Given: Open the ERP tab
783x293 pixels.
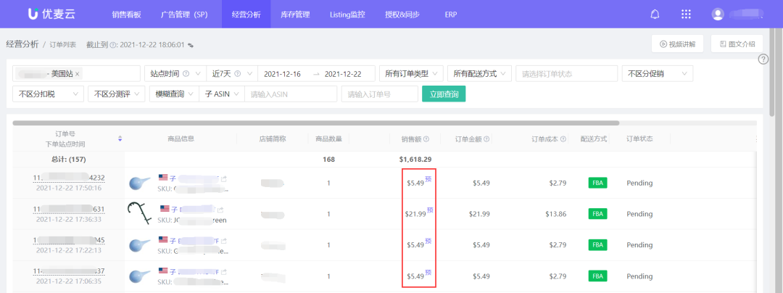Looking at the screenshot, I should point(450,15).
